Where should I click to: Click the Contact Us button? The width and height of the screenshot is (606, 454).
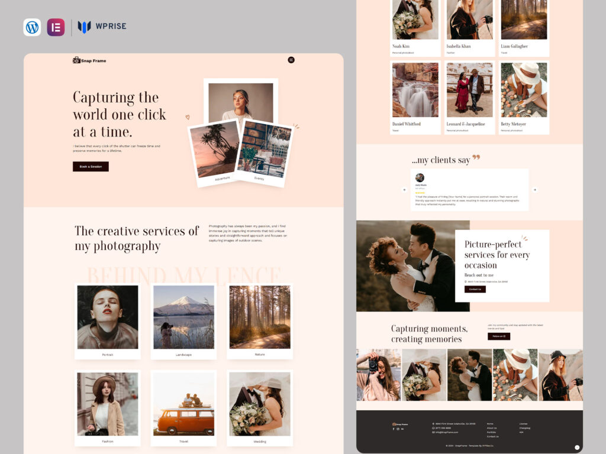pos(476,290)
